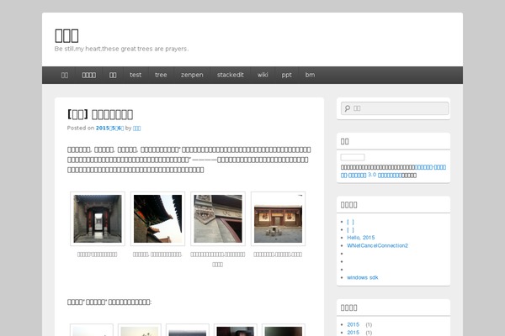This screenshot has height=336, width=505.
Task: Click the '3.0' license version link
Action: click(x=372, y=174)
